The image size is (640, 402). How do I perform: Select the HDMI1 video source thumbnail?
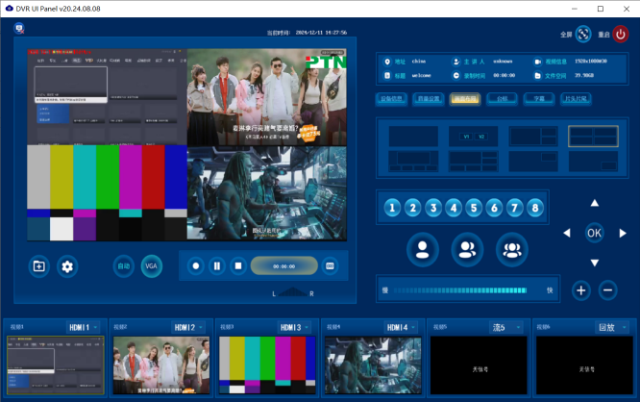(x=56, y=365)
